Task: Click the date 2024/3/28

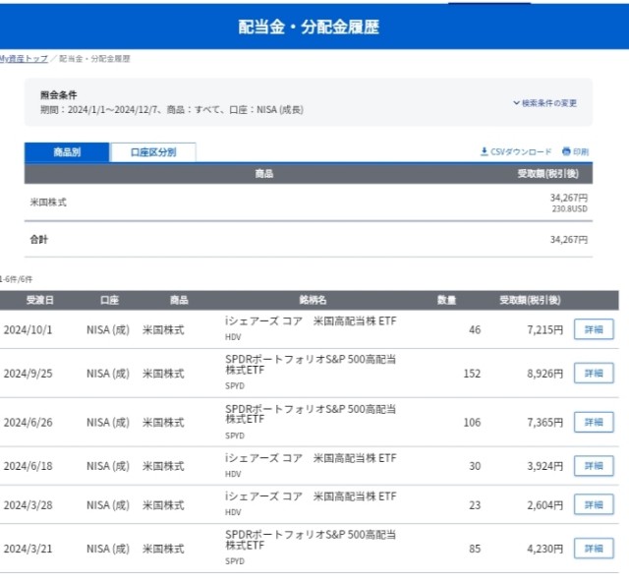Action: click(29, 505)
